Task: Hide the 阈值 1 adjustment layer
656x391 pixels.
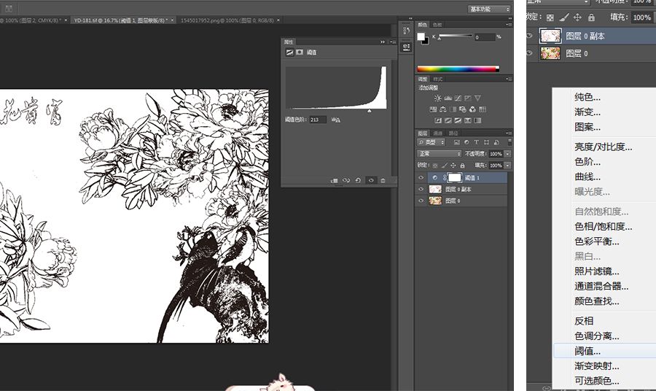Action: (421, 177)
